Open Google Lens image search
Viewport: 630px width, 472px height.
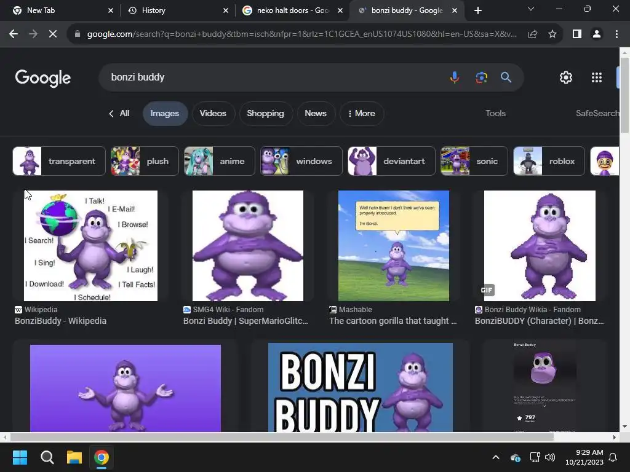pos(481,77)
